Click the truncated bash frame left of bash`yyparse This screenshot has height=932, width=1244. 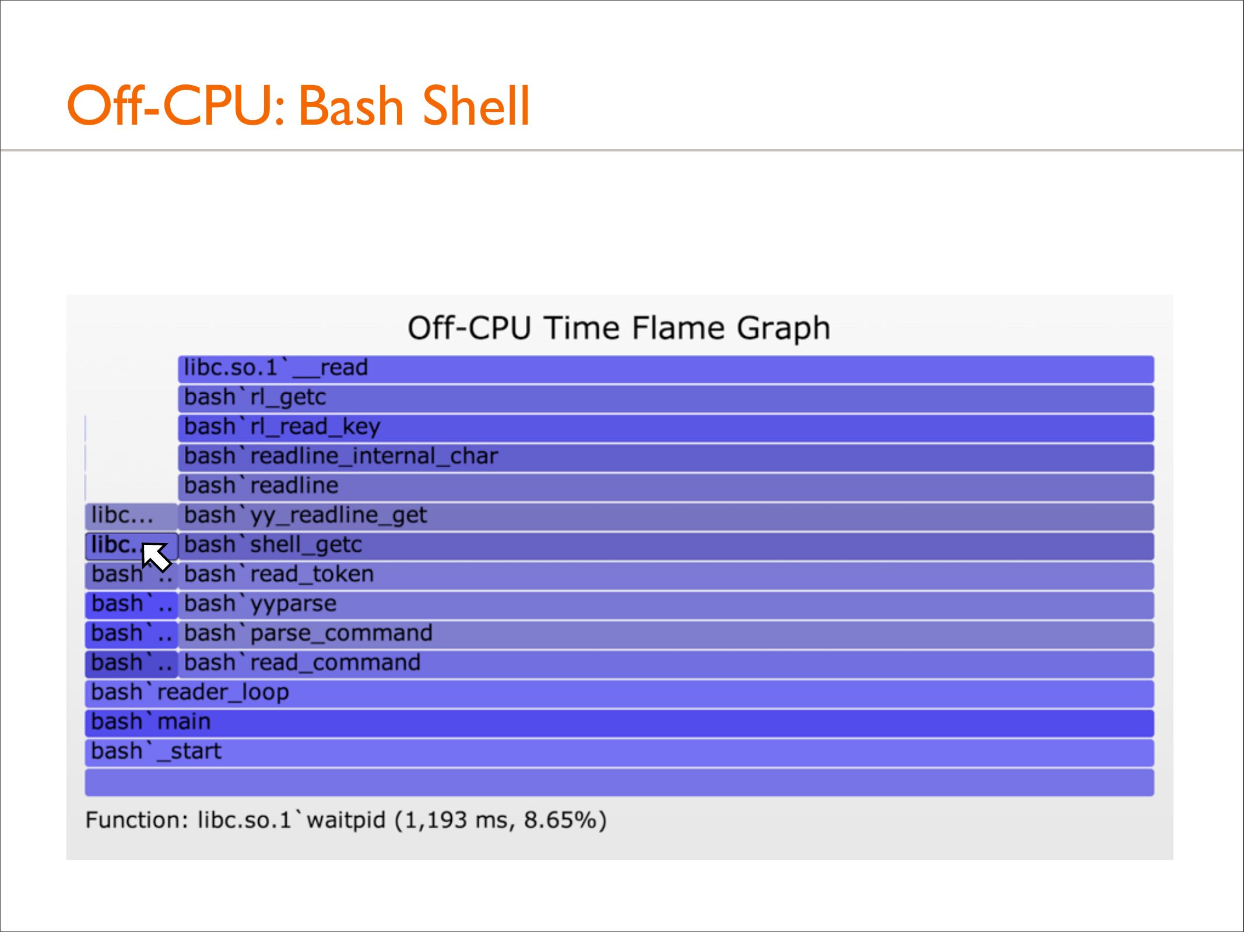131,605
